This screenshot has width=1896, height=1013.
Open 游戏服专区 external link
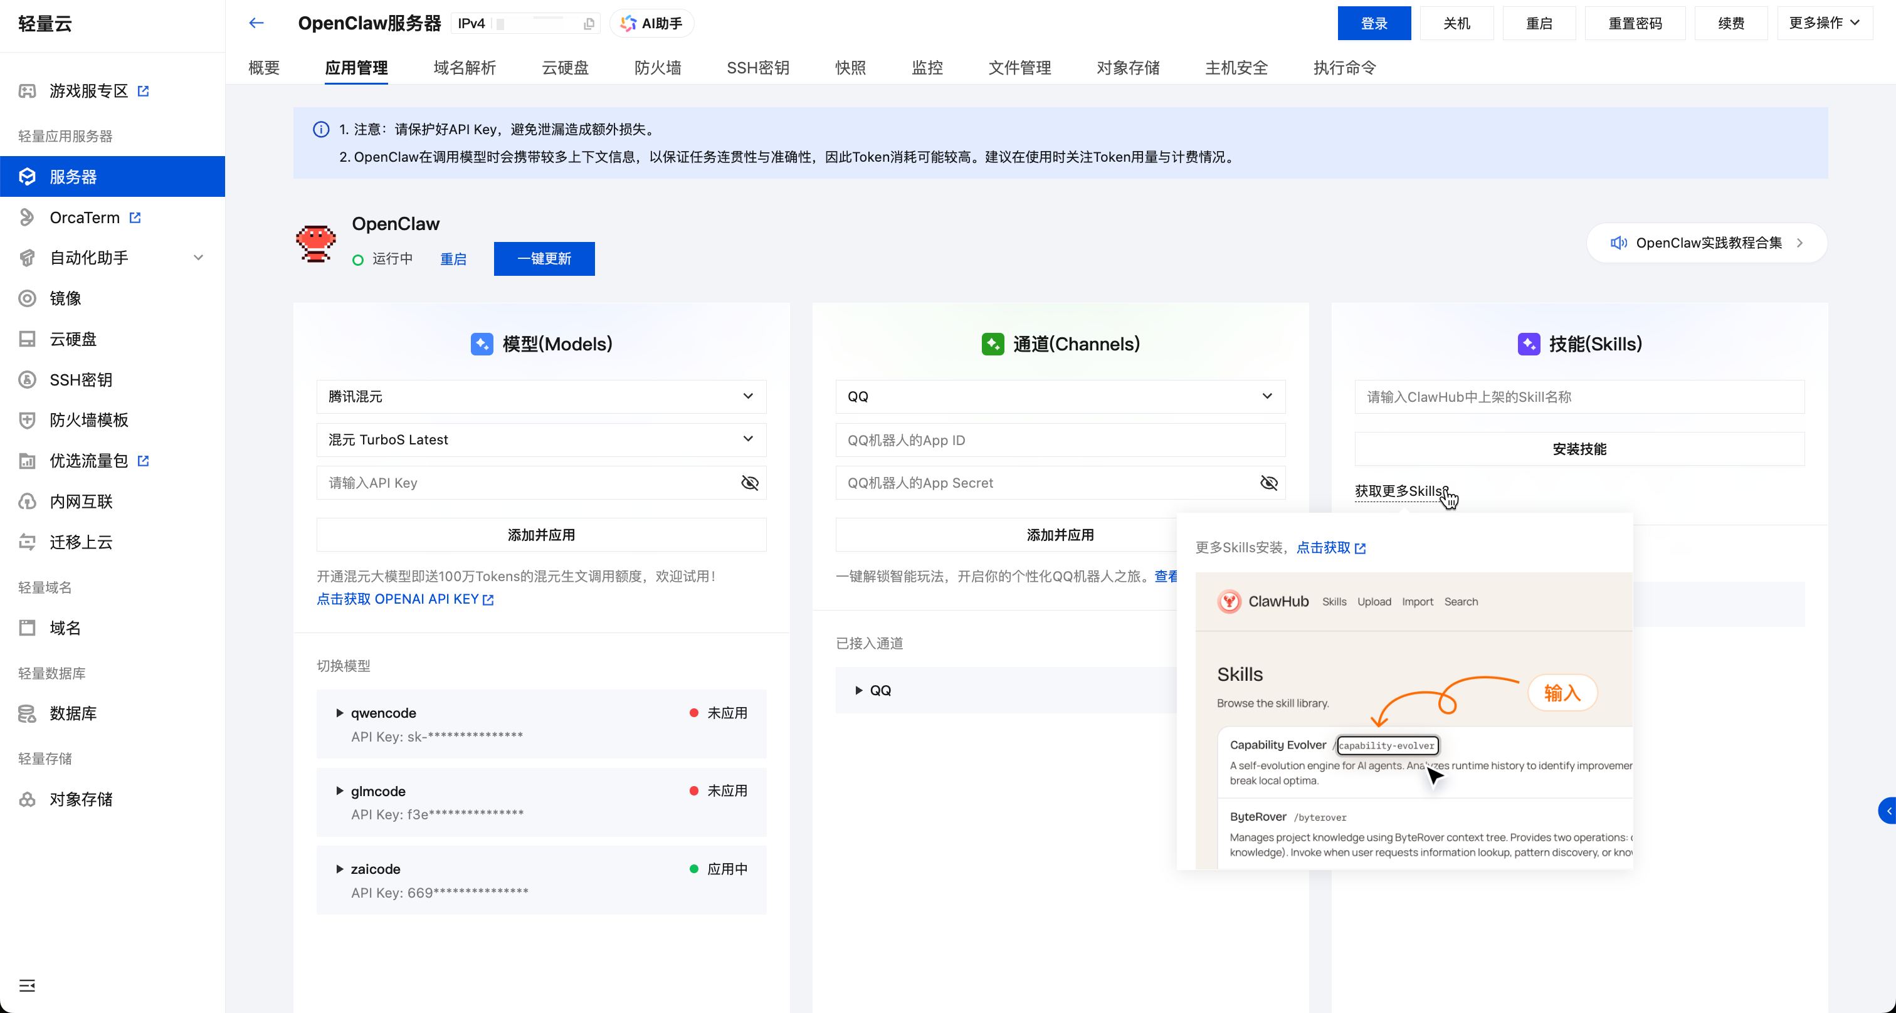[86, 90]
